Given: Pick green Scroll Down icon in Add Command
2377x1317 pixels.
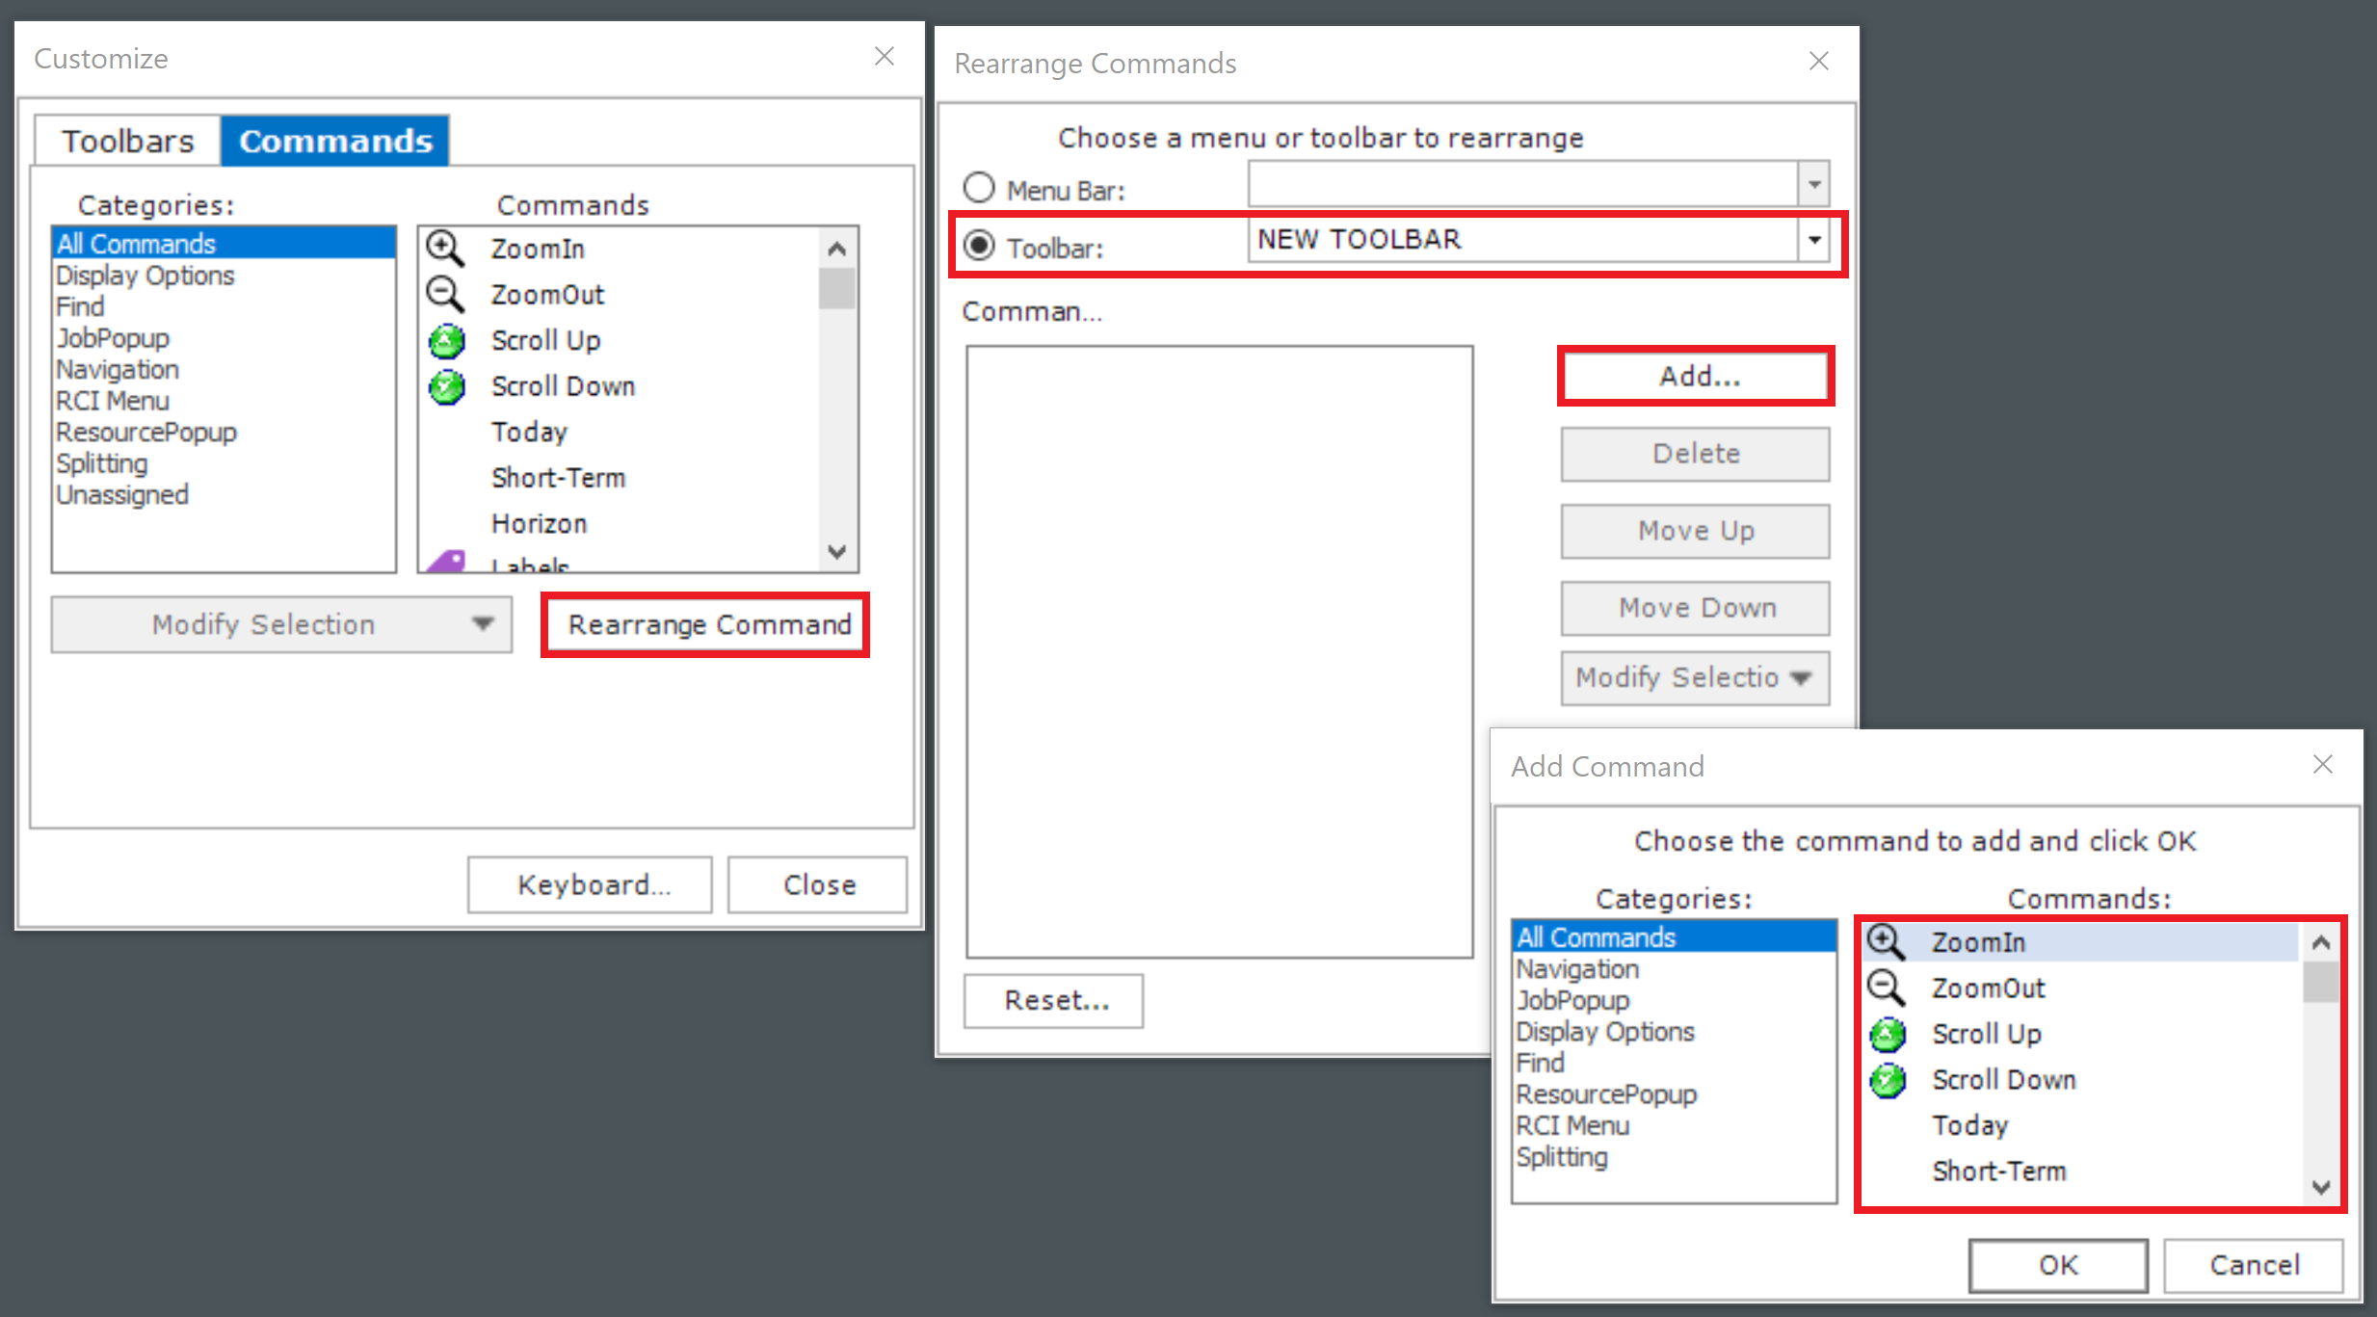Looking at the screenshot, I should coord(1888,1080).
